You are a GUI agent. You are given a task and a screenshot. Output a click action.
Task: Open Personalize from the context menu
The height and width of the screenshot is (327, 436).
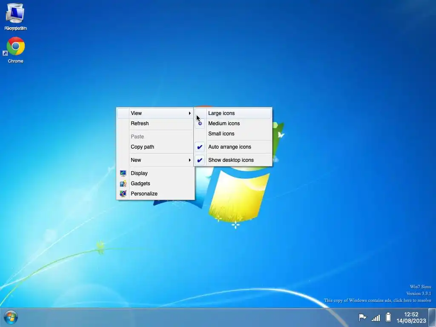point(155,194)
